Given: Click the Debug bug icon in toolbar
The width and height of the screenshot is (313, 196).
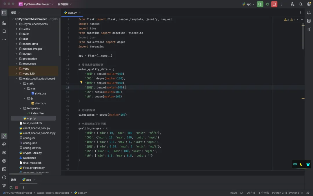Looking at the screenshot, I should pos(267,4).
